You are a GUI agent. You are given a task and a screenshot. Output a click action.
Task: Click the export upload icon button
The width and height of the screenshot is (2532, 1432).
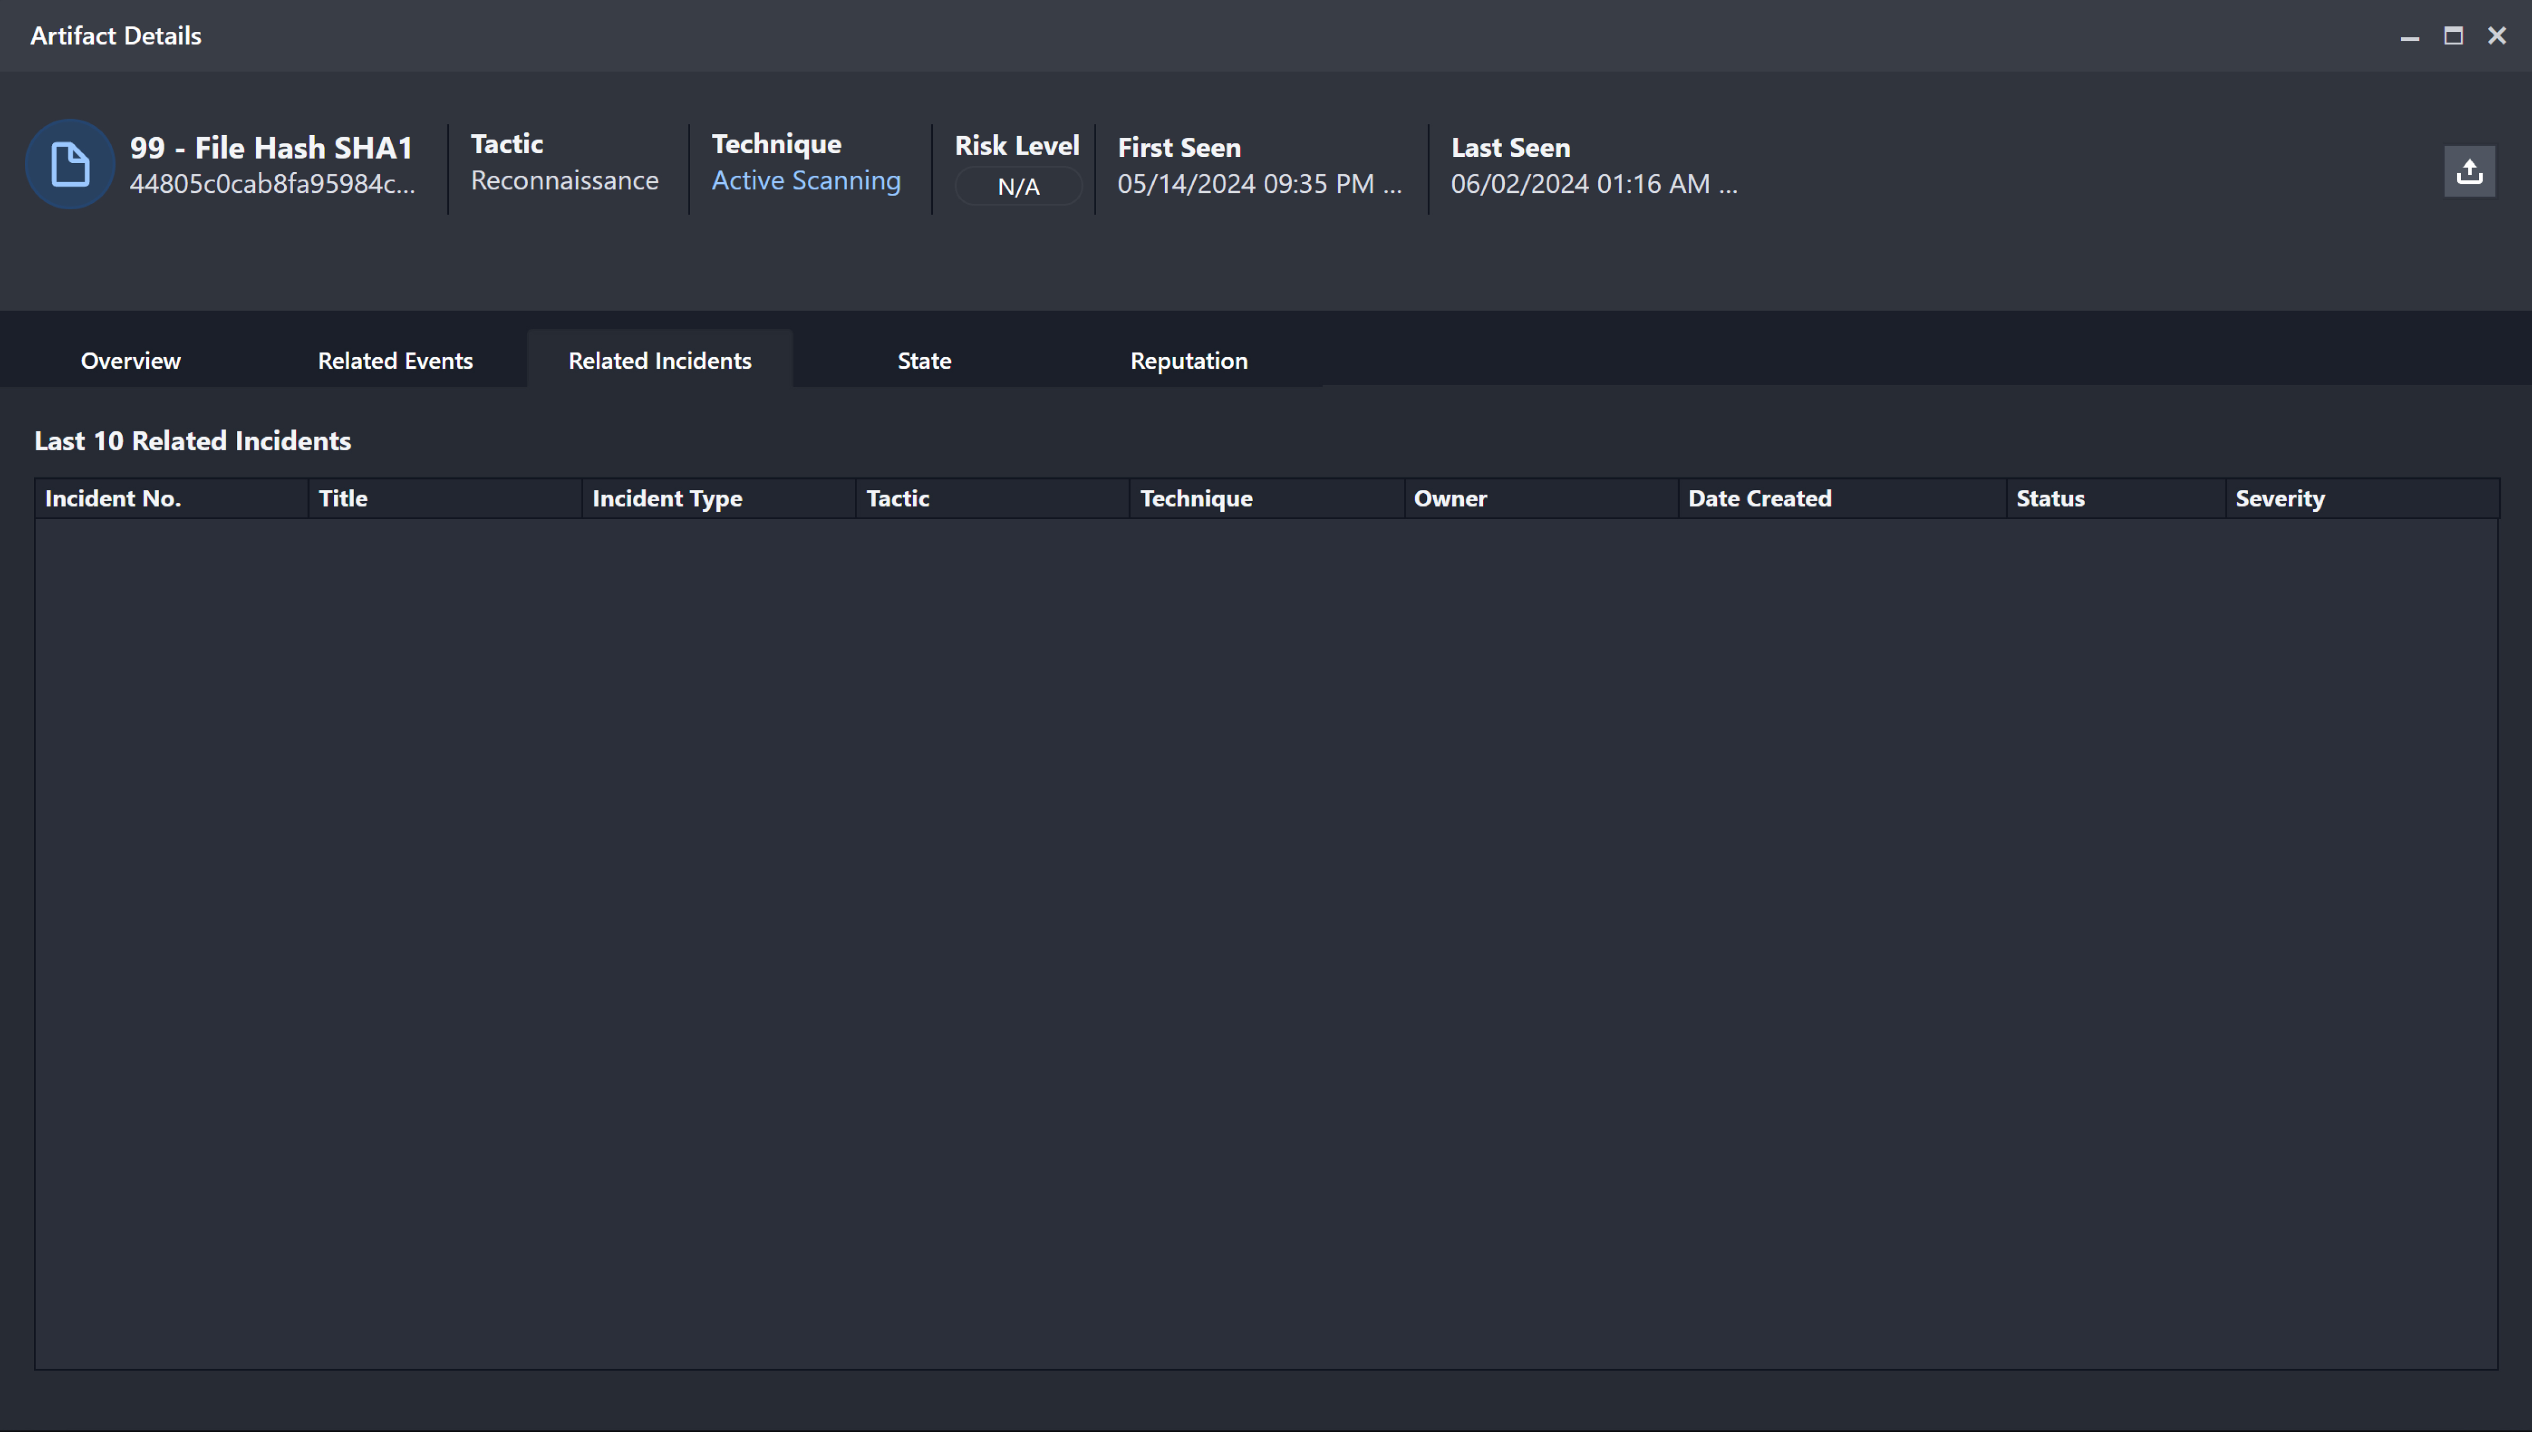click(x=2469, y=172)
